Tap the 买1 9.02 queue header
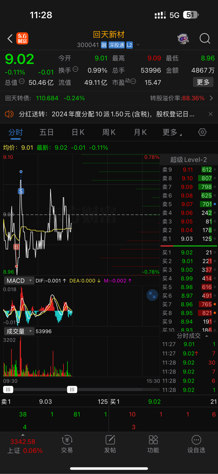The height and width of the screenshot is (474, 218). 163,402
